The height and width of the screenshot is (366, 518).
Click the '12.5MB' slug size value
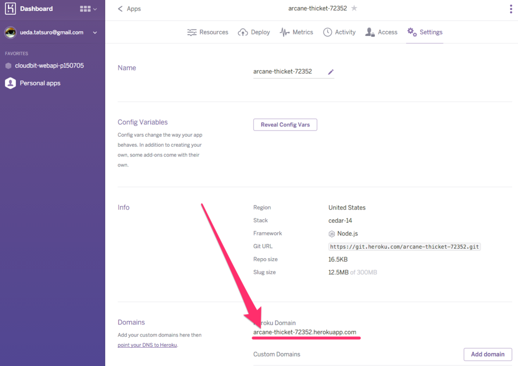click(x=338, y=272)
